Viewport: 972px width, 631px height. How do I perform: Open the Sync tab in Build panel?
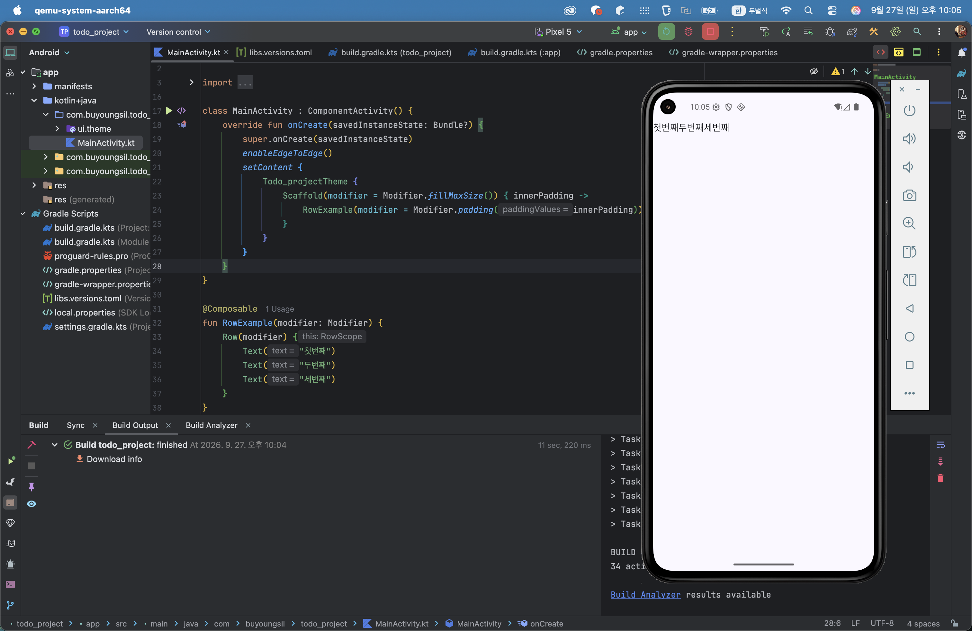[x=76, y=425]
